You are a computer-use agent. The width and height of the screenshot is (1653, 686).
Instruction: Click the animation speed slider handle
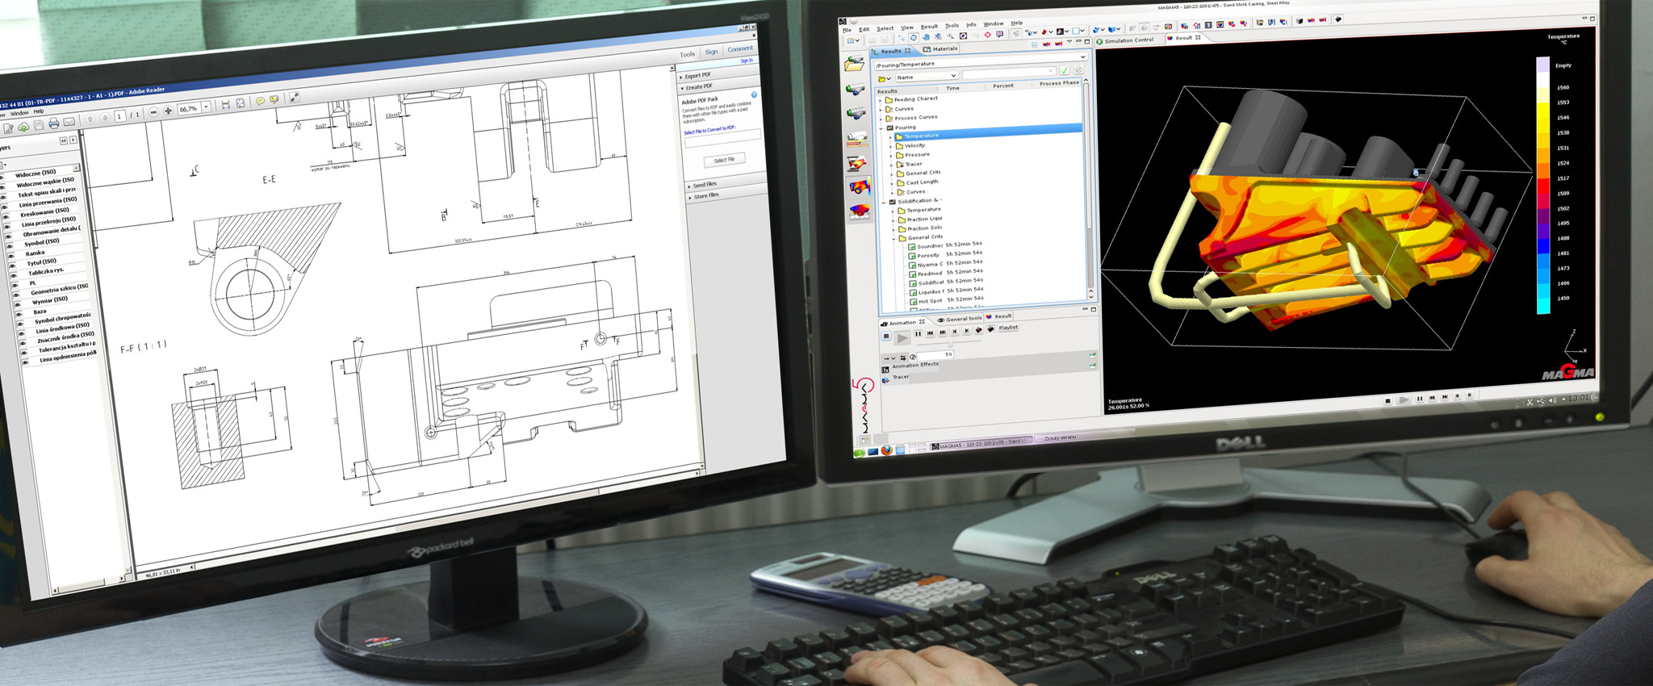click(950, 344)
